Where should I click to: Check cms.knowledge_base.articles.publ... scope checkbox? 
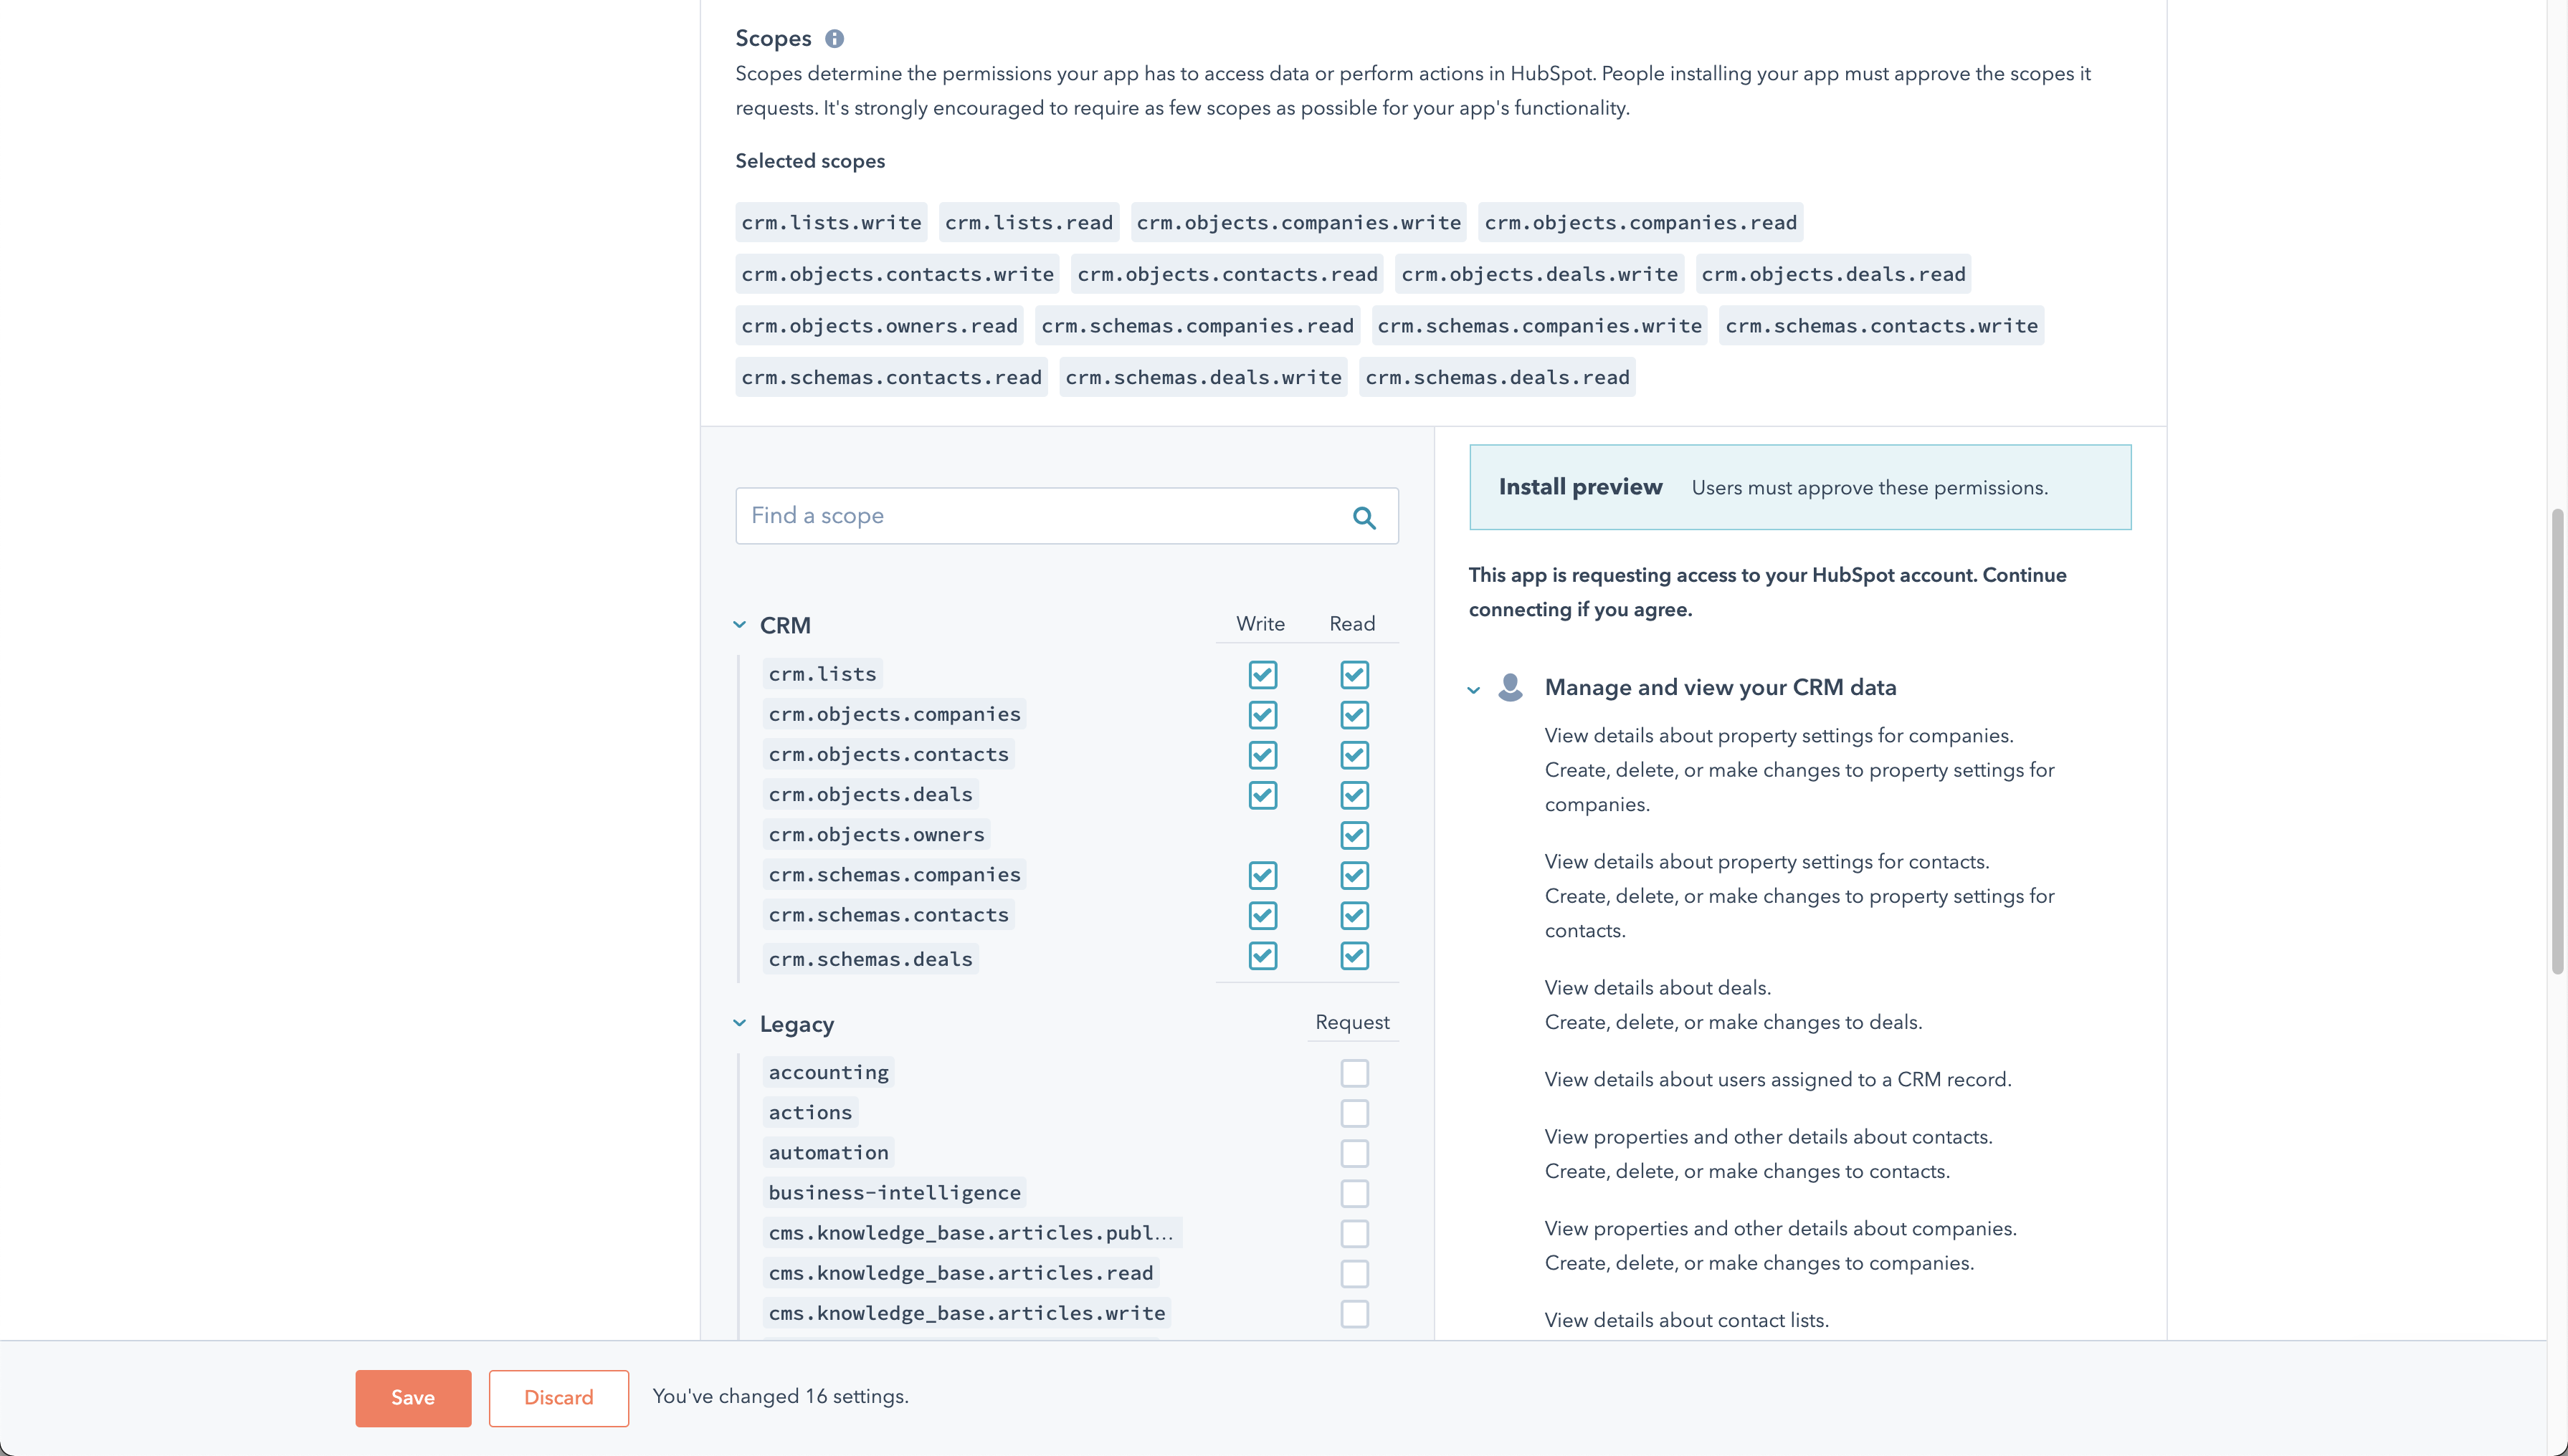pos(1354,1233)
